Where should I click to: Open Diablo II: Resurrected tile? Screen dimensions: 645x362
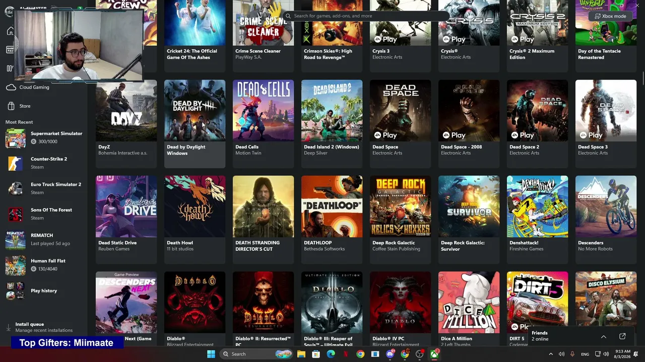pyautogui.click(x=263, y=309)
